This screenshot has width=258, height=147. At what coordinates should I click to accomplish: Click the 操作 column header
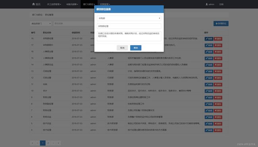coord(206,33)
